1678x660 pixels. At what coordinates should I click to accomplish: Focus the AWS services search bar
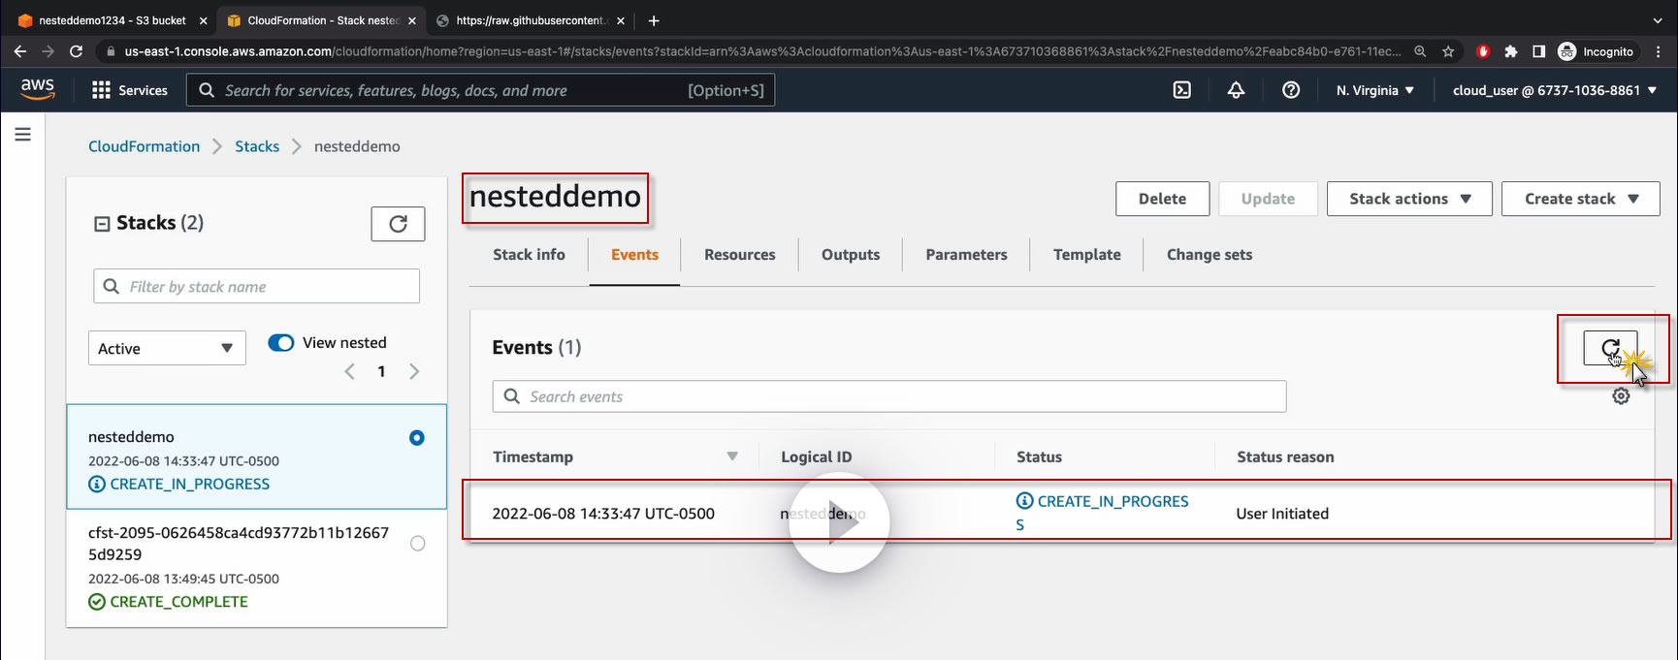pos(480,90)
